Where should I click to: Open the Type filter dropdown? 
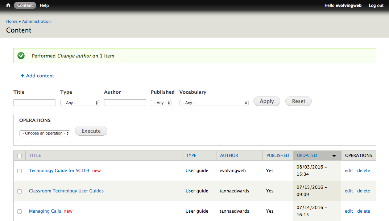[x=79, y=103]
